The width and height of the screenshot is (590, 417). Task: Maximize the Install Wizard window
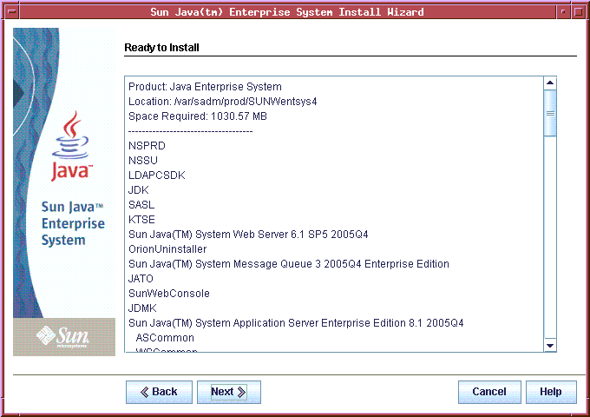[579, 11]
